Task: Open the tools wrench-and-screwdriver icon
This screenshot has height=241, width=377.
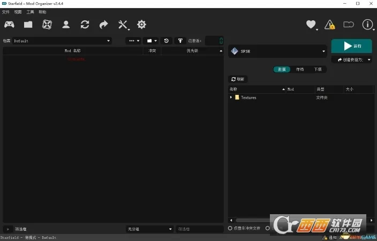Action: click(123, 24)
